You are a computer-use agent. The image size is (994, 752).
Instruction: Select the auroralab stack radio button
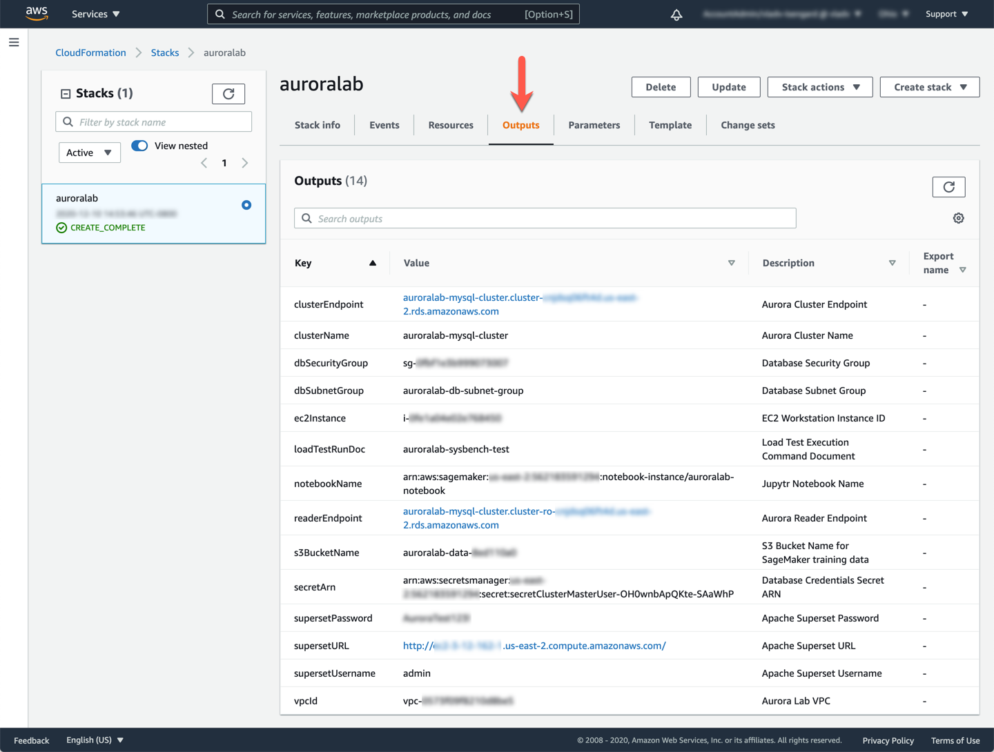pos(246,205)
